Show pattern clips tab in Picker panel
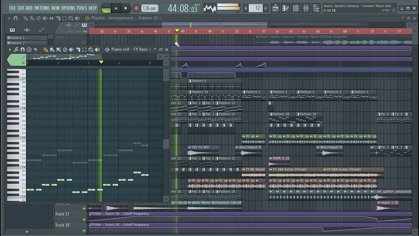This screenshot has width=419, height=236. pos(12,30)
